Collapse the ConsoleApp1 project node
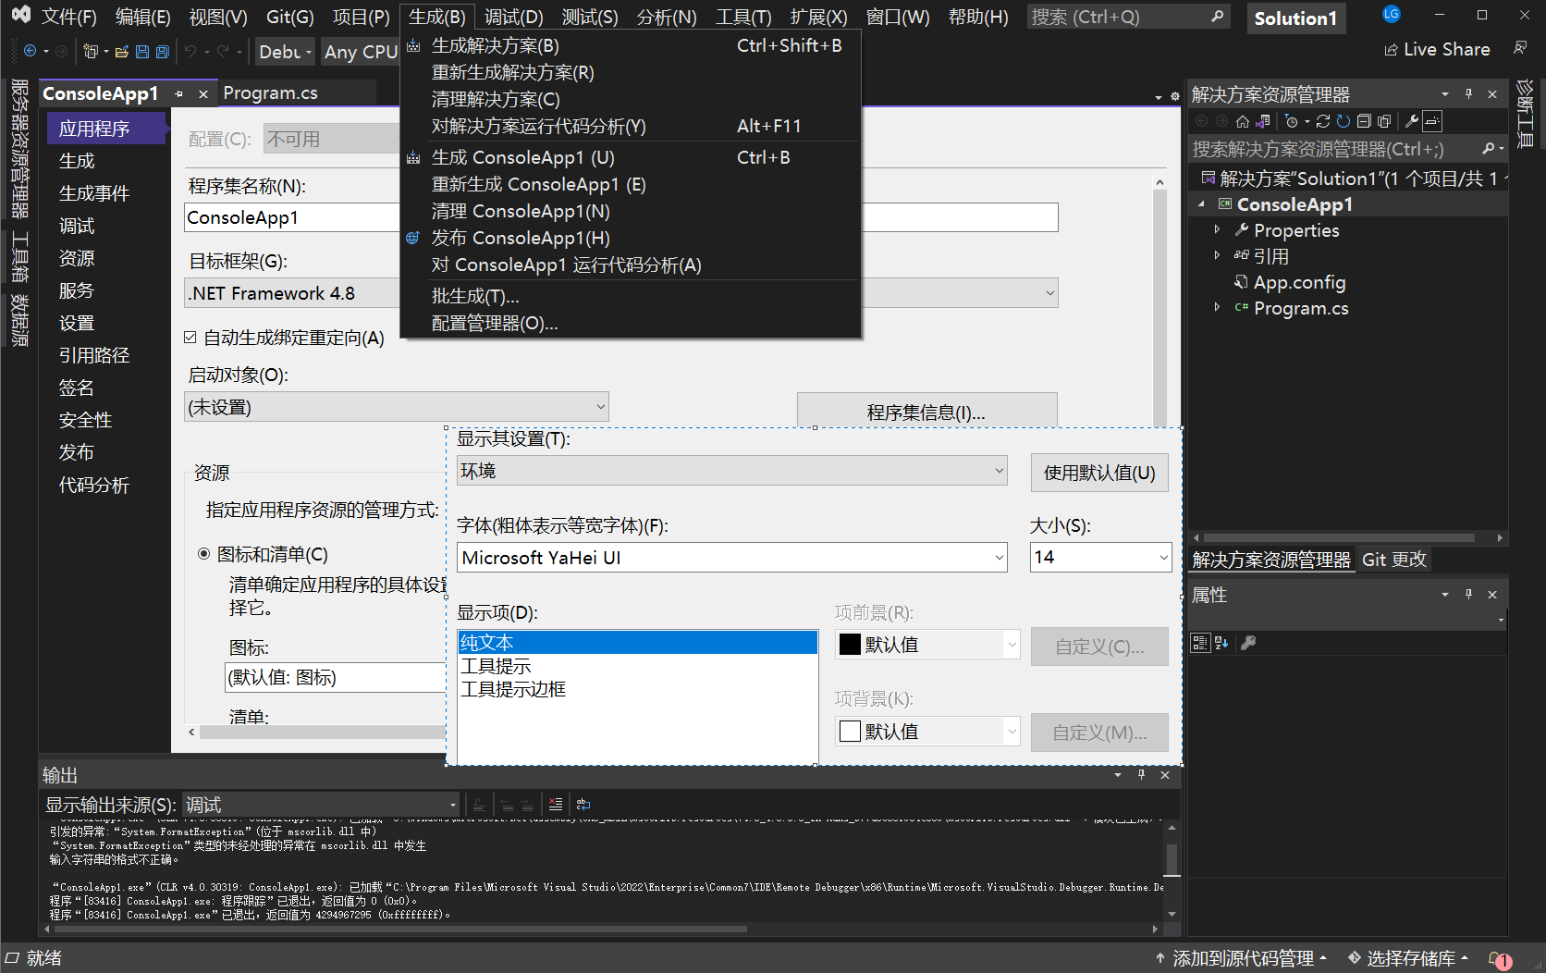The height and width of the screenshot is (973, 1546). (x=1202, y=204)
